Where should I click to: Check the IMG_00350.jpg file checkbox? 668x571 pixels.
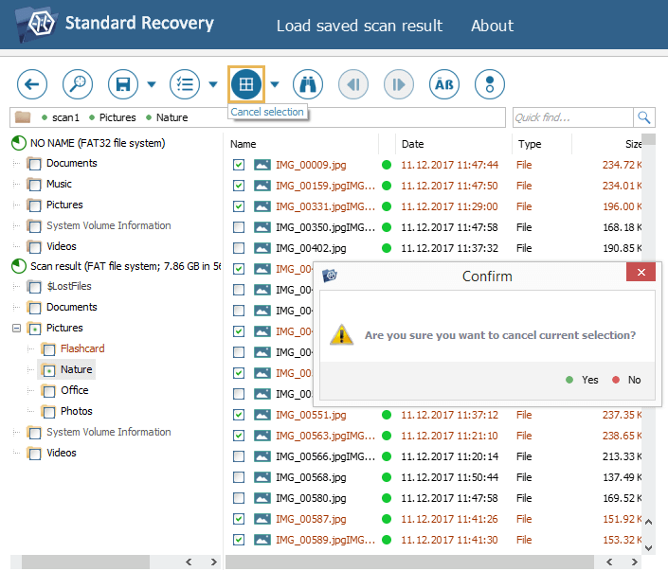click(x=239, y=227)
